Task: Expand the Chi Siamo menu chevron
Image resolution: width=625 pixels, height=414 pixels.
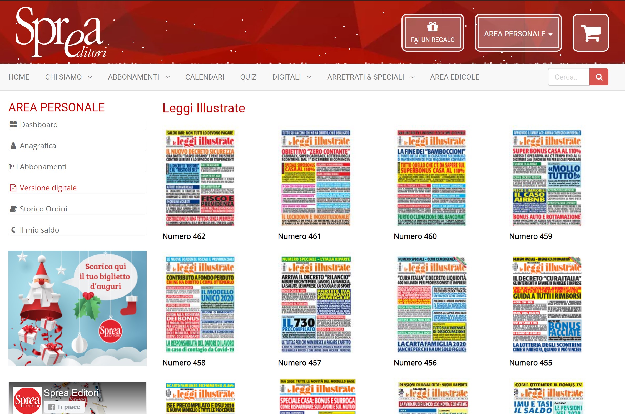Action: click(90, 77)
